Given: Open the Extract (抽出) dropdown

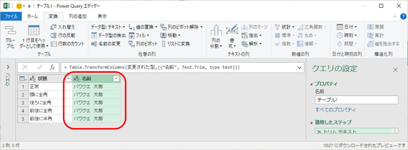Looking at the screenshot, I should 251,35.
